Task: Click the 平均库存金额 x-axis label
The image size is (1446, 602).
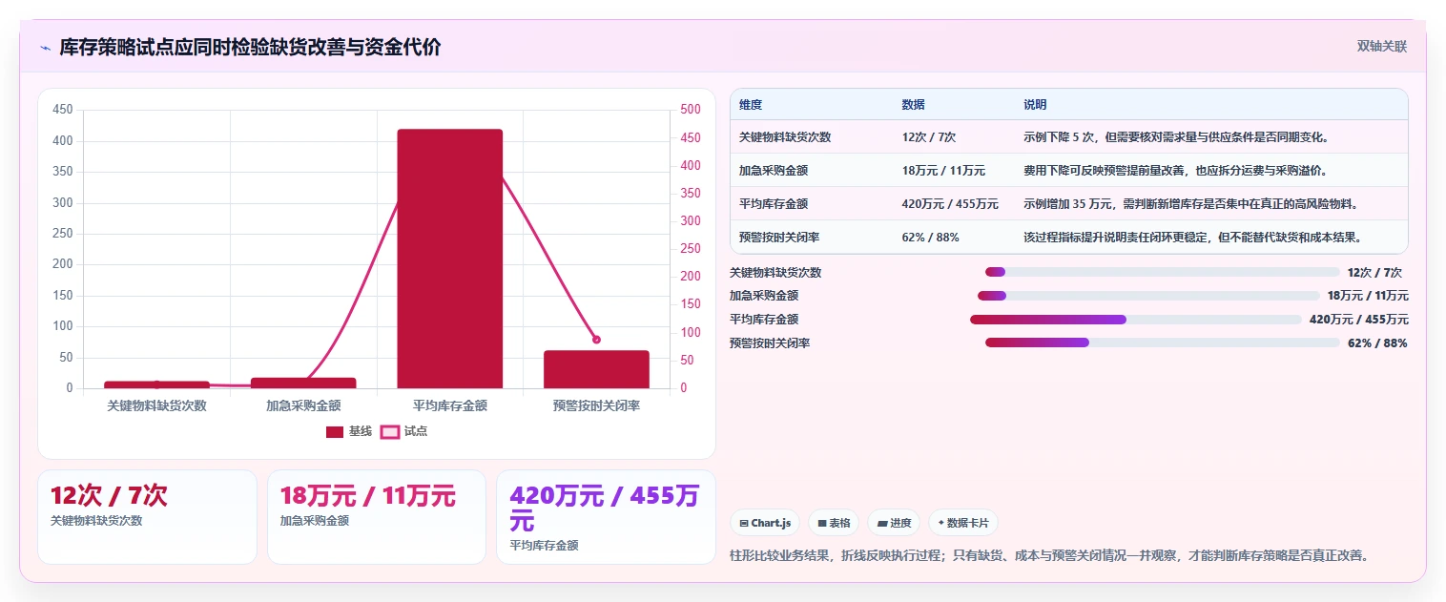Action: (450, 405)
